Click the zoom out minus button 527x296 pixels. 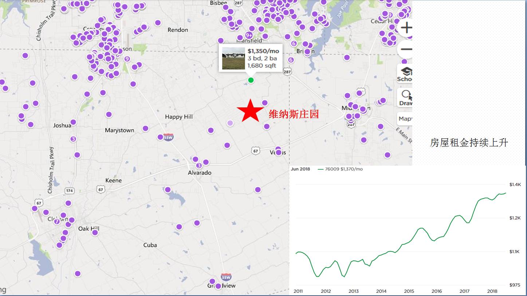[406, 49]
